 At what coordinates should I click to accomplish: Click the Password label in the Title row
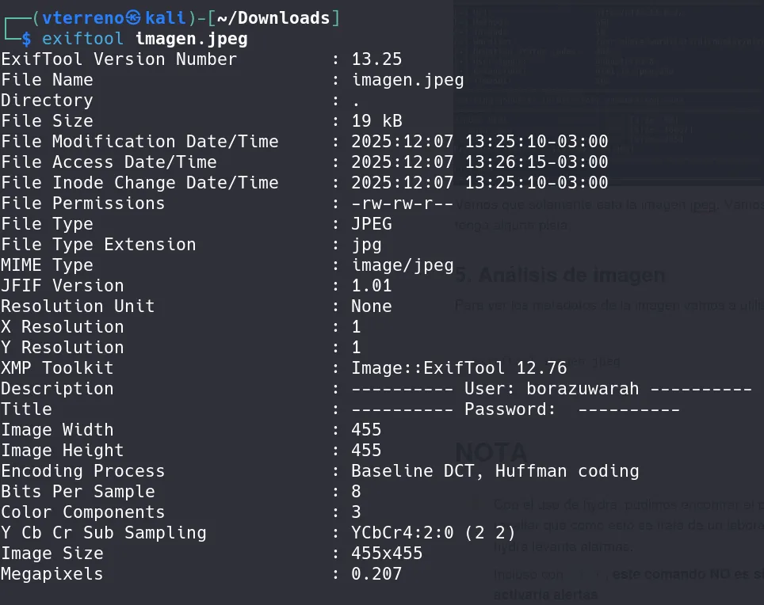[x=506, y=409]
